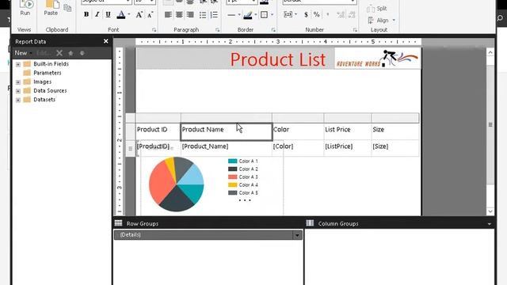
Task: Select the List Price header cell
Action: (x=348, y=131)
